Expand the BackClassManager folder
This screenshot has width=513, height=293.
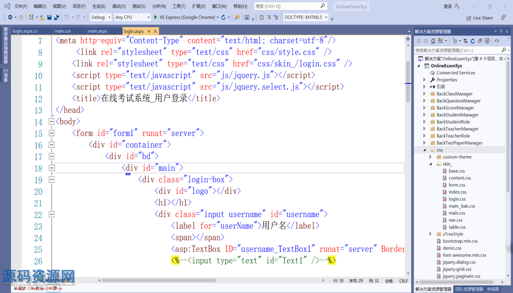(x=424, y=94)
